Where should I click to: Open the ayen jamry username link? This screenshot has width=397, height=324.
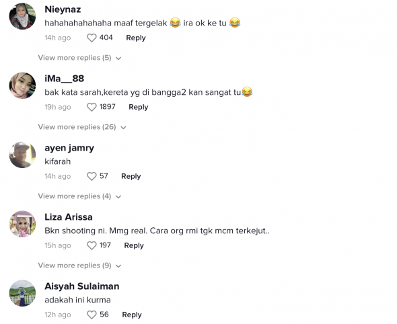[x=69, y=148]
